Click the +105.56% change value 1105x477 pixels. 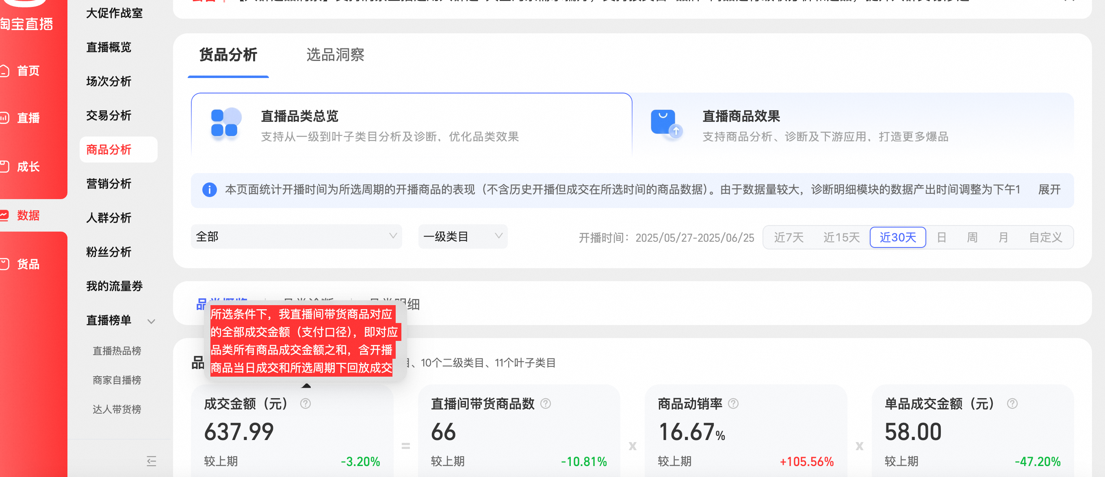coord(807,462)
